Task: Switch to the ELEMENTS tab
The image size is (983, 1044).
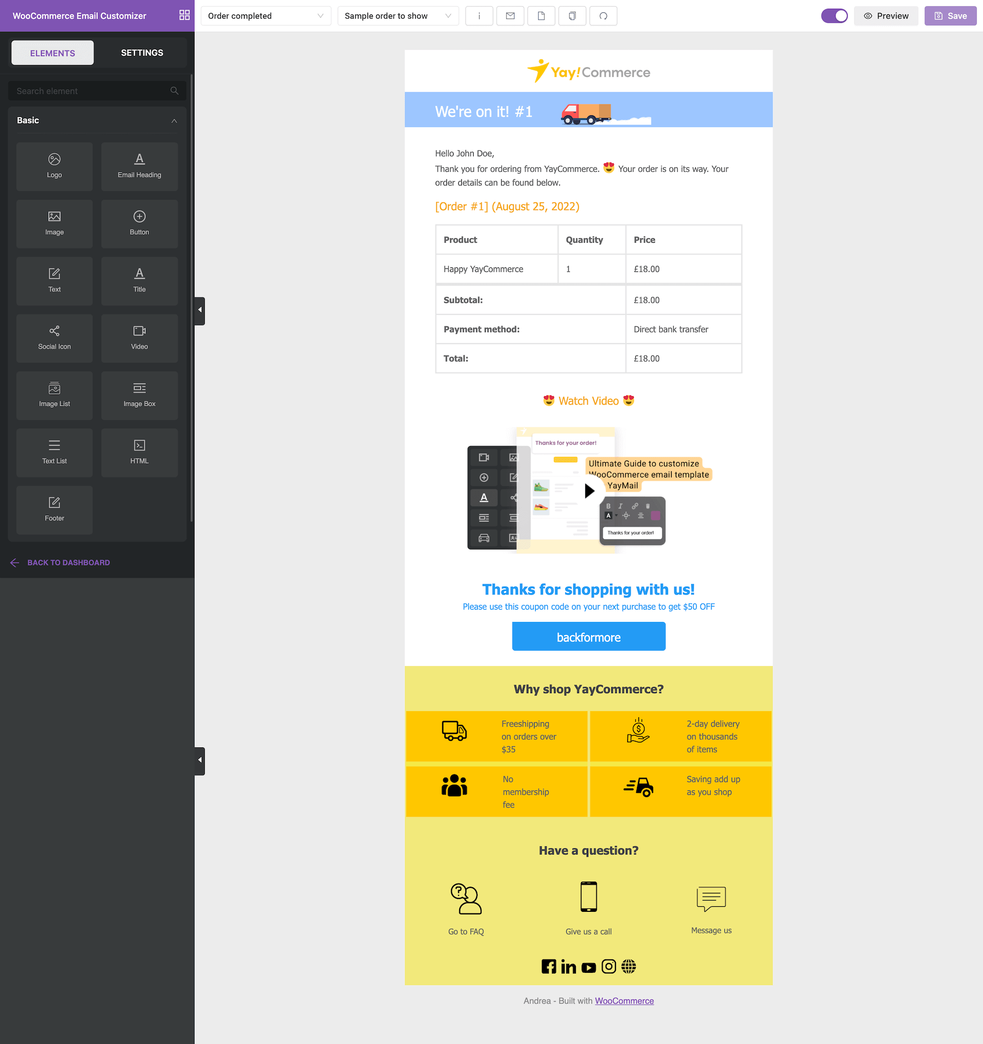Action: click(52, 53)
